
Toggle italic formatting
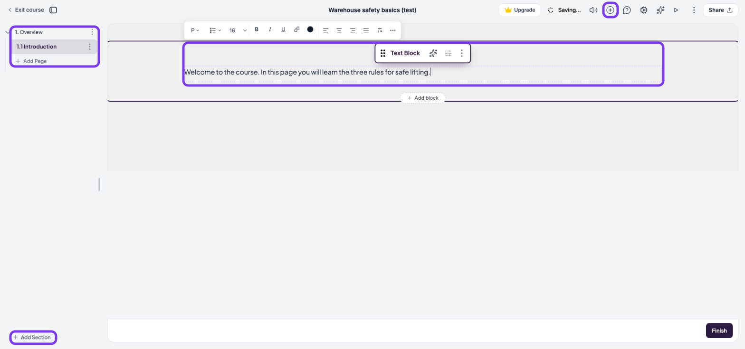coord(270,29)
